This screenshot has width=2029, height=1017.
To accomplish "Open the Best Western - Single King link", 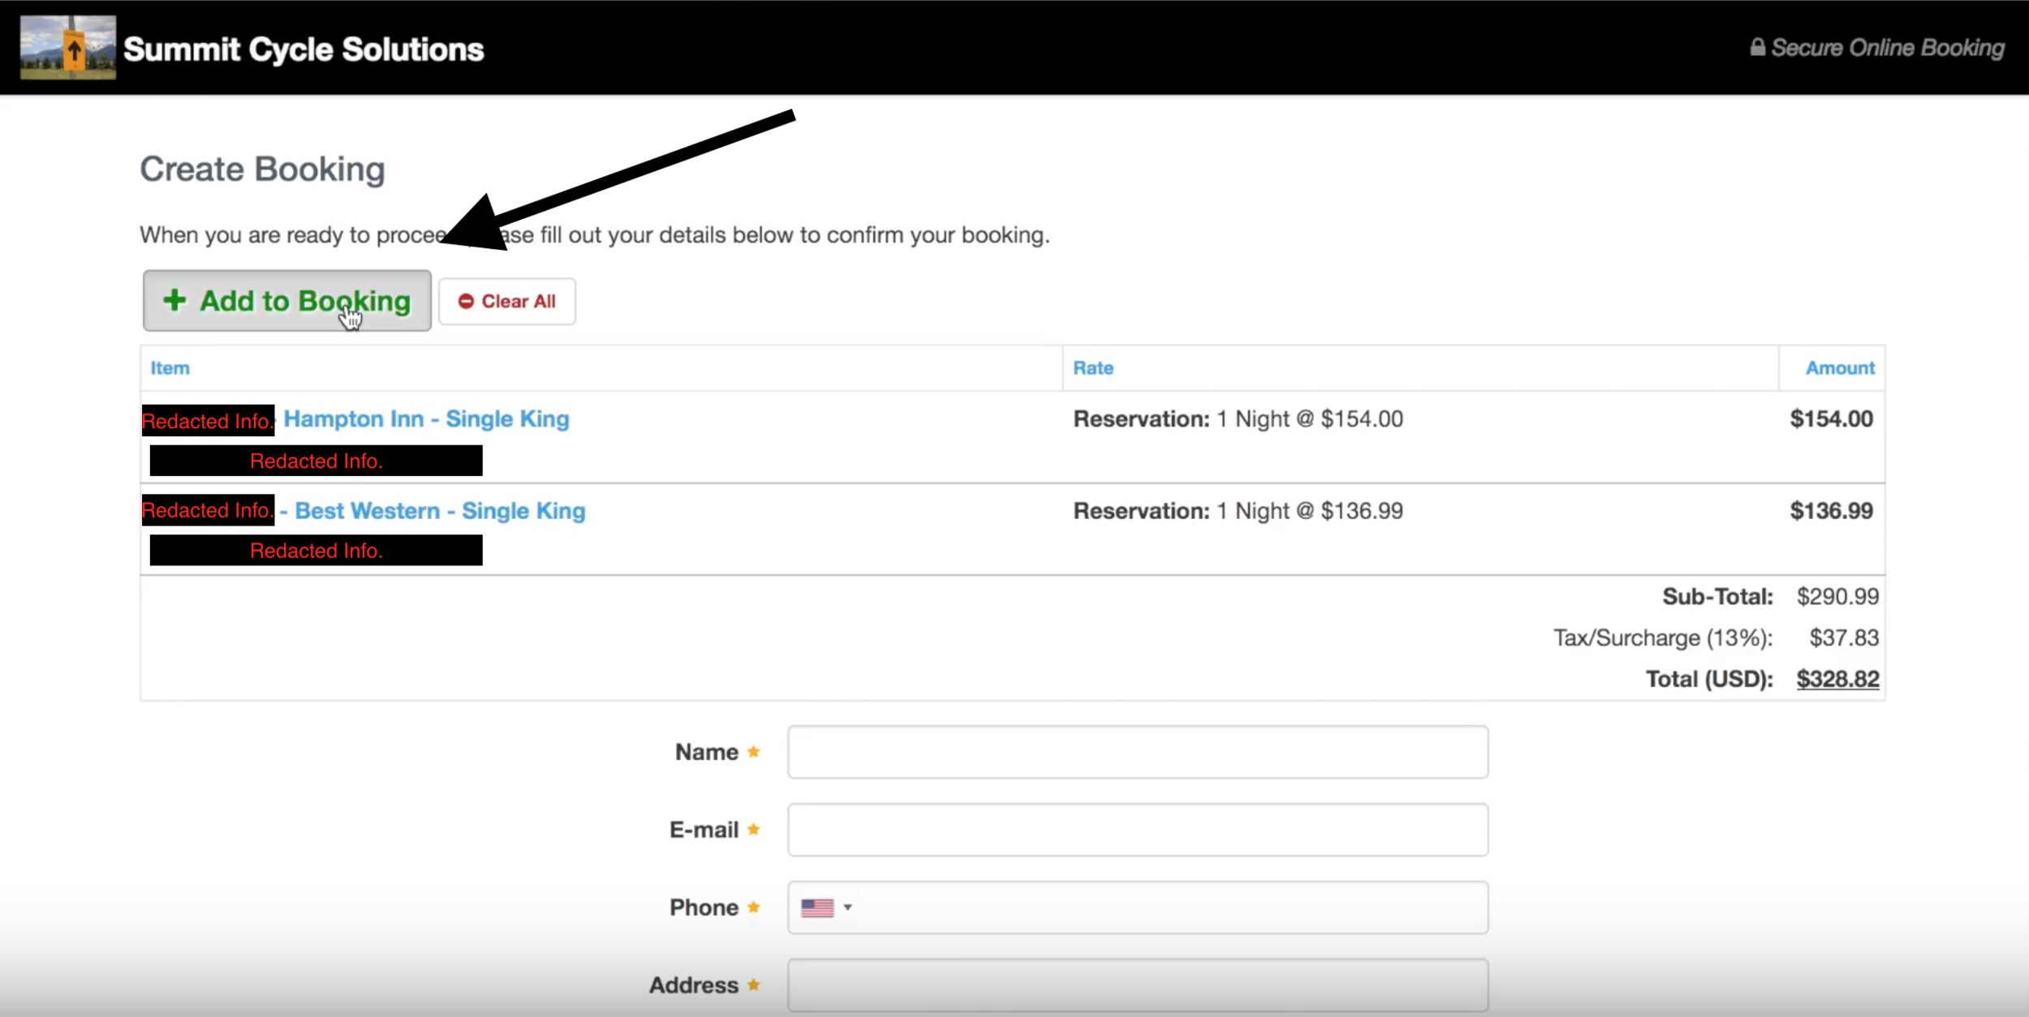I will tap(440, 511).
